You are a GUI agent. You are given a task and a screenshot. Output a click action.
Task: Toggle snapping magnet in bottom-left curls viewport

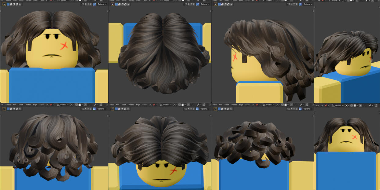click(x=76, y=105)
